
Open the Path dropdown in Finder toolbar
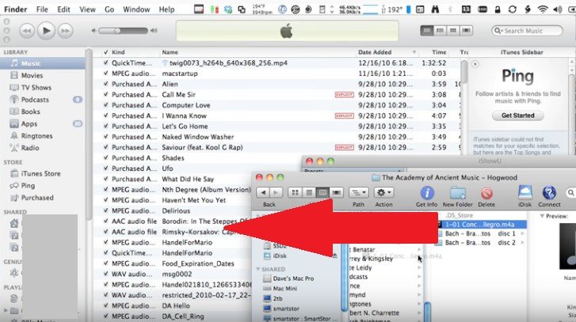click(x=357, y=192)
